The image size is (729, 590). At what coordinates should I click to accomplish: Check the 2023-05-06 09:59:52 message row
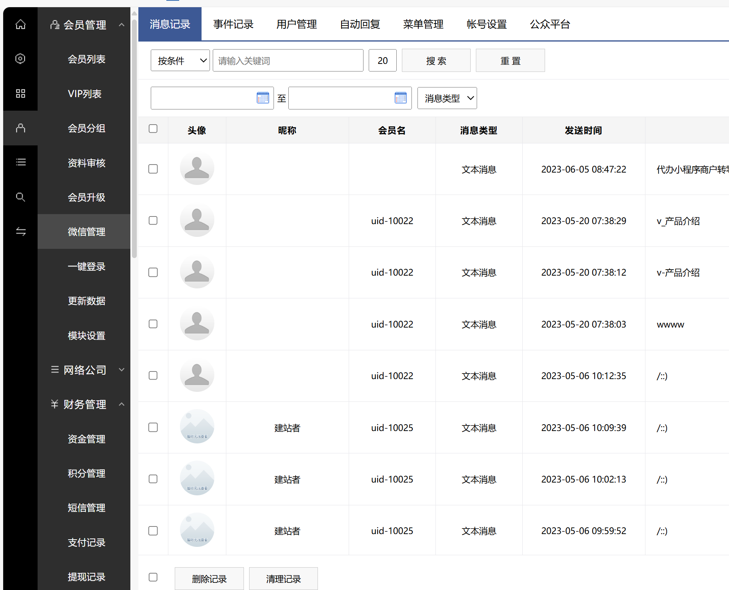(x=153, y=531)
